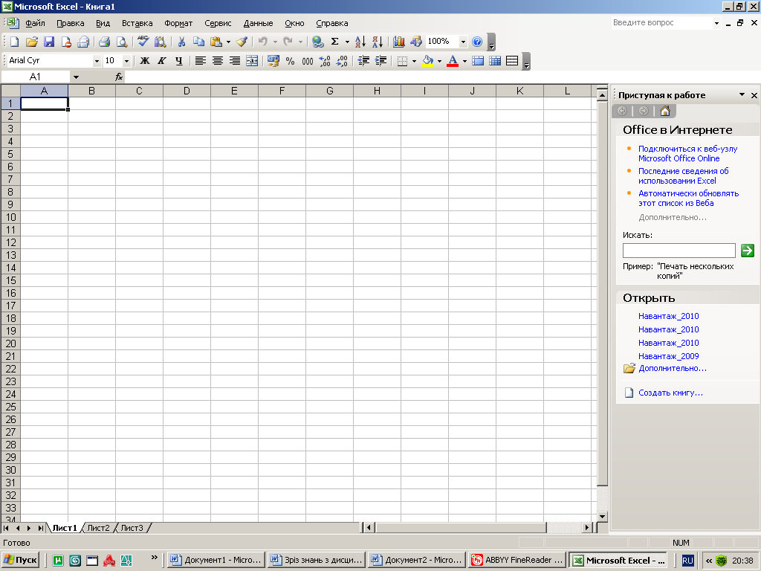Click the Open folder toolbar icon
Screen dimensions: 761x571
coord(31,42)
